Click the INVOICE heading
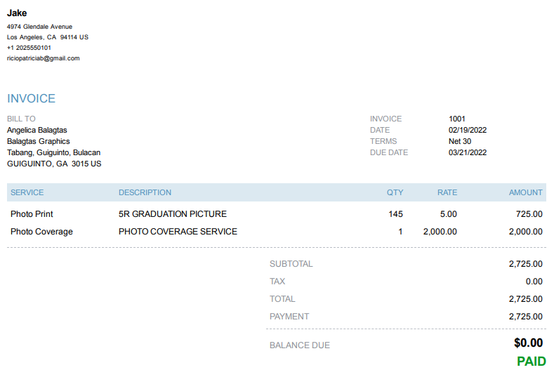The width and height of the screenshot is (554, 384). point(31,99)
